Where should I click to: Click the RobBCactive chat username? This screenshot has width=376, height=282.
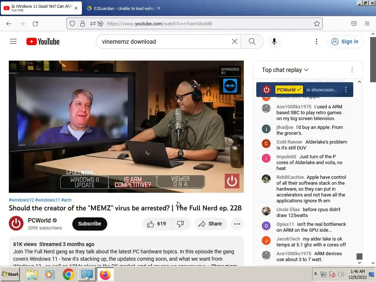click(x=290, y=177)
